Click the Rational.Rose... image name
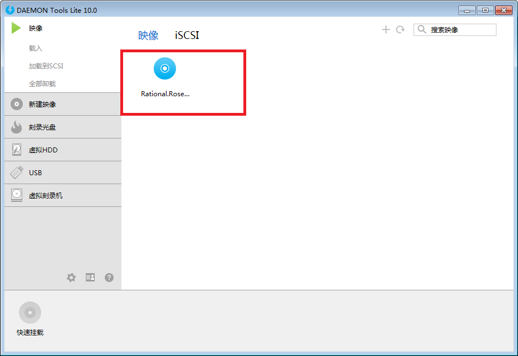This screenshot has height=356, width=518. [x=165, y=94]
